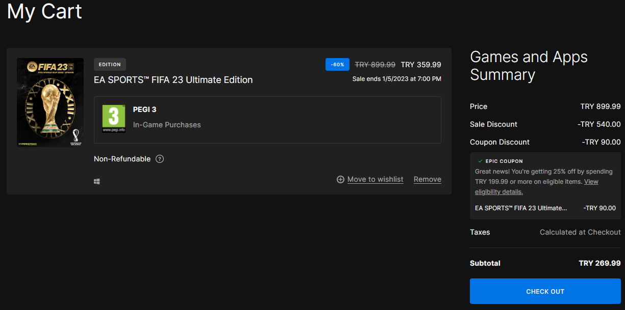This screenshot has height=310, width=625.
Task: Open EA SPORTS FIFA 23 Ultimate Edition title
Action: 173,80
